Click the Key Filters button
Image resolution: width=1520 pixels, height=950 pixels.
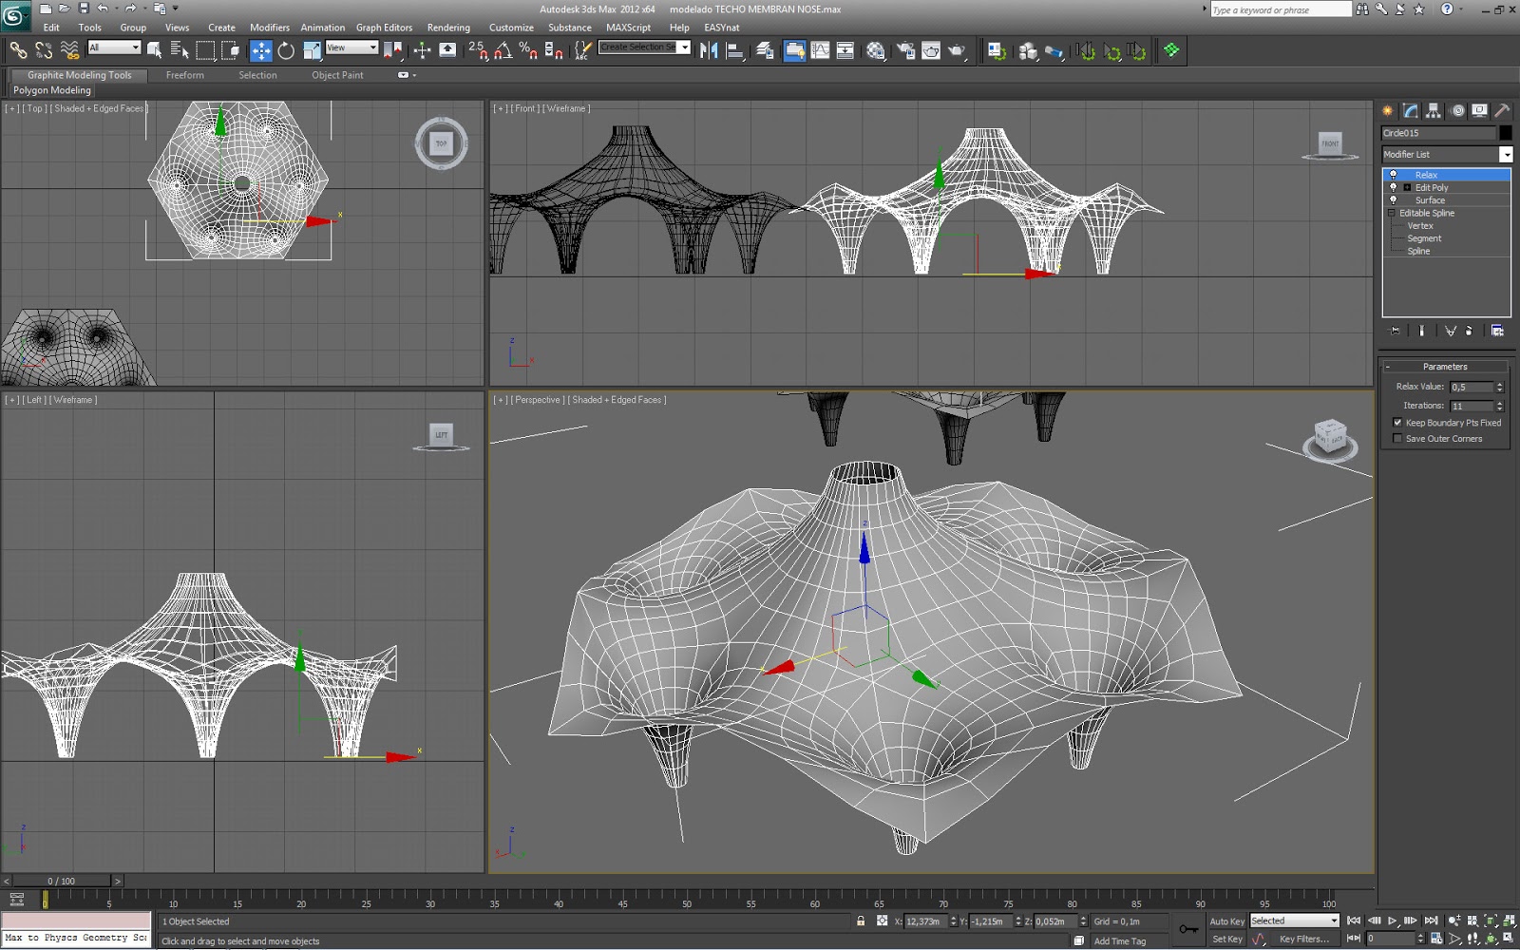coord(1304,939)
